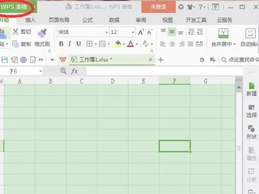Open font color dropdown arrow

point(137,44)
